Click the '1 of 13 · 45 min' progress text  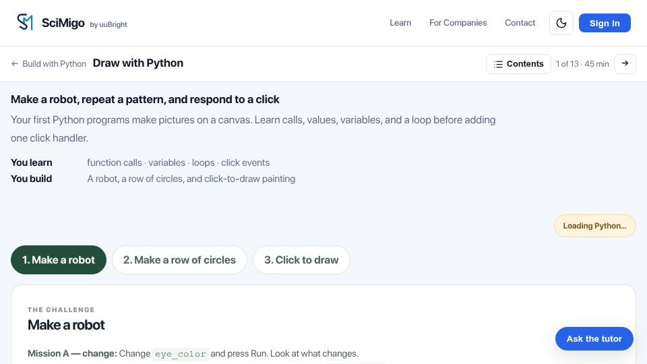tap(582, 64)
